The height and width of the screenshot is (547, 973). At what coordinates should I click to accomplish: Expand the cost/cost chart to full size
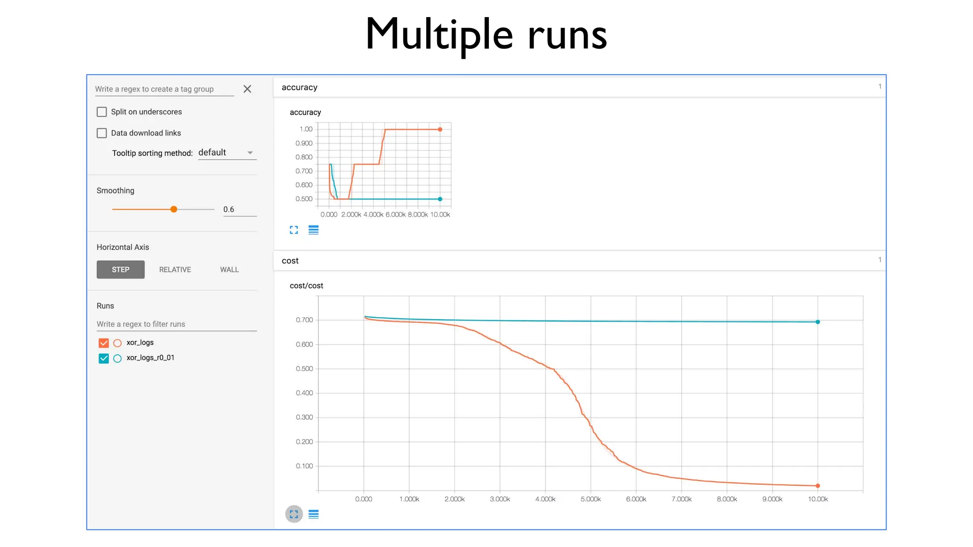click(294, 514)
